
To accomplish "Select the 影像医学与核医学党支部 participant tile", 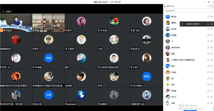I will [49, 78].
